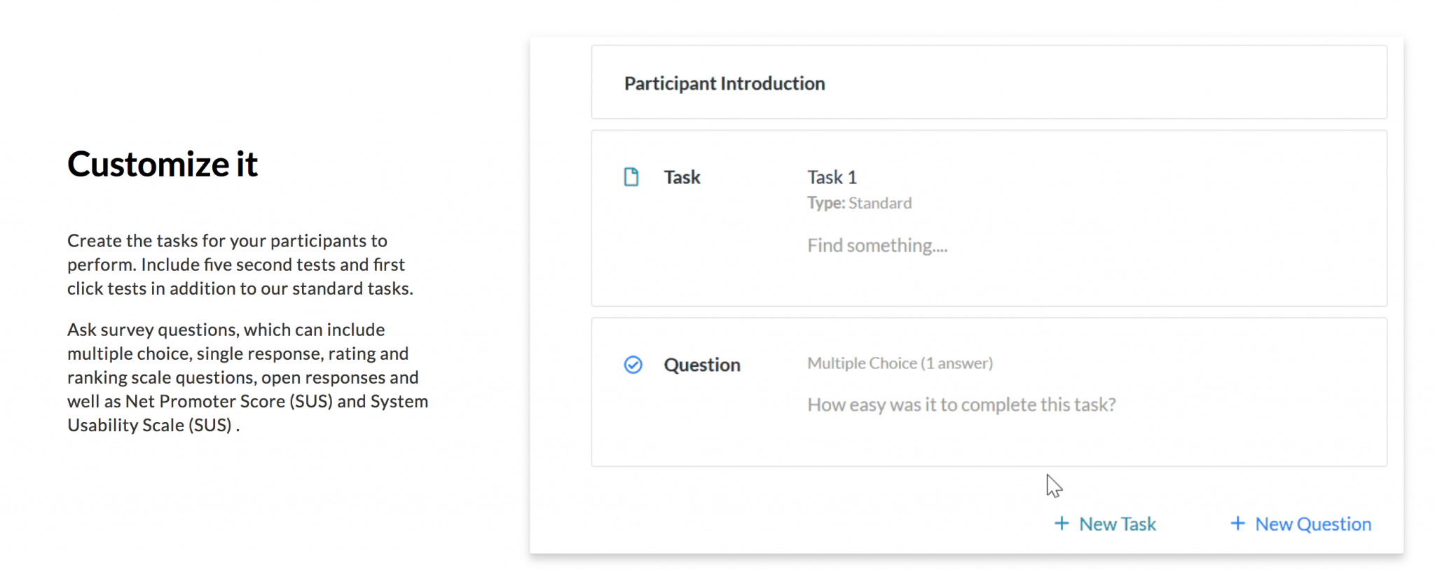The image size is (1435, 574).
Task: Click the blue plus symbol before New Question text
Action: point(1237,524)
